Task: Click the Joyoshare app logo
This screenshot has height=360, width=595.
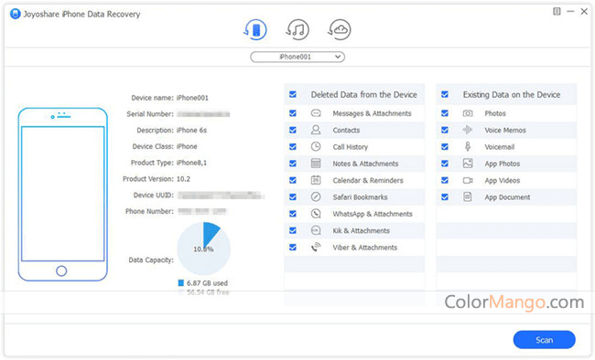Action: point(16,14)
